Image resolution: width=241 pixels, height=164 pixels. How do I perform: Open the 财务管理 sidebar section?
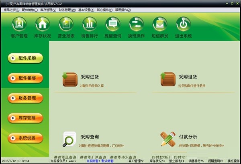coord(25,98)
